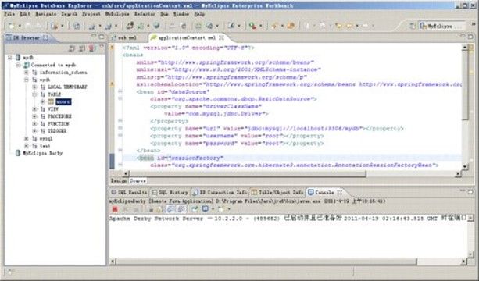Open the Project menu
This screenshot has height=281, width=479.
point(91,14)
